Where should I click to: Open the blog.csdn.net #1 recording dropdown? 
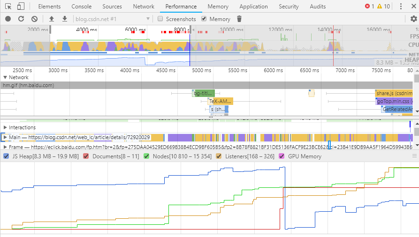(x=113, y=19)
